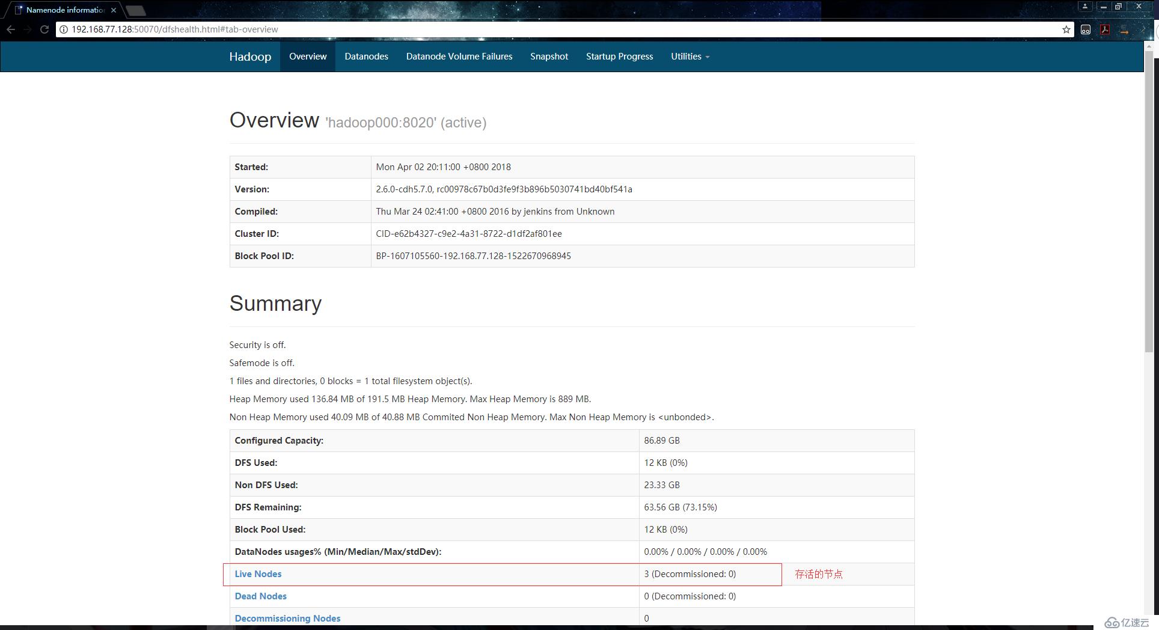Open the Startup Progress tab
The height and width of the screenshot is (630, 1159).
620,57
